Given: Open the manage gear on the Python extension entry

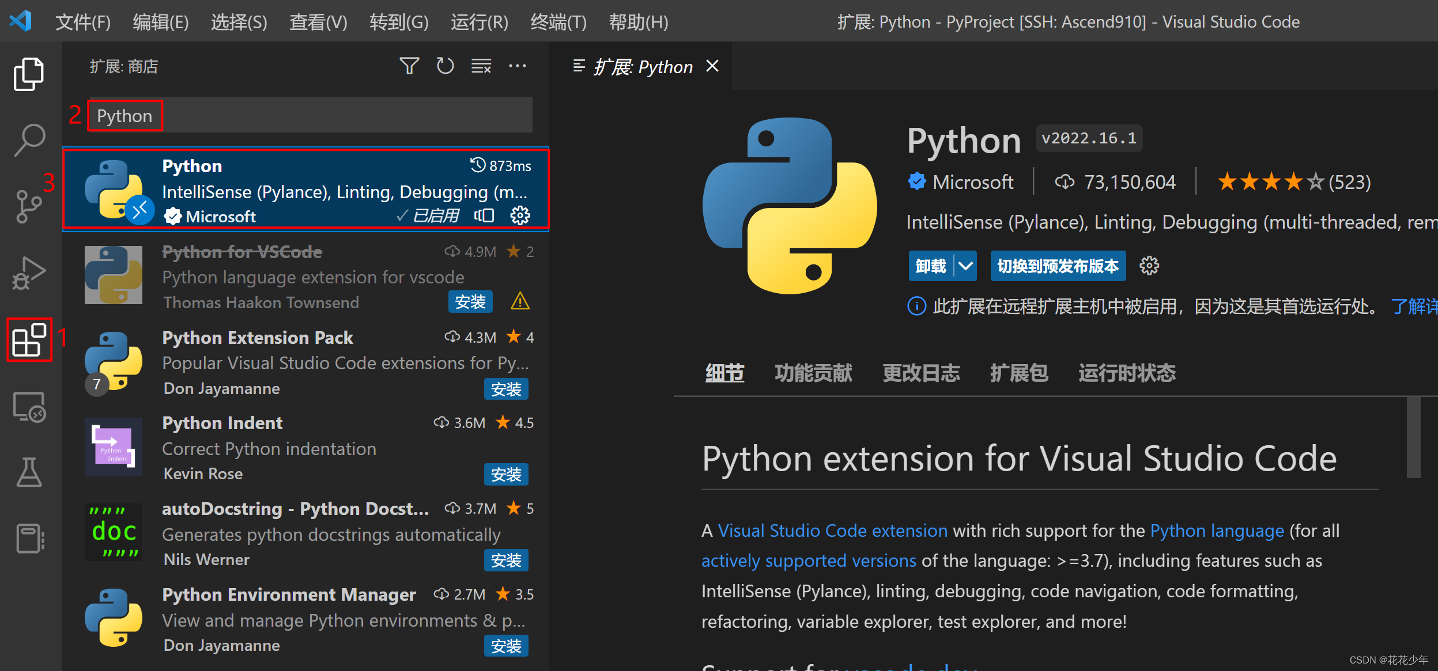Looking at the screenshot, I should coord(520,215).
